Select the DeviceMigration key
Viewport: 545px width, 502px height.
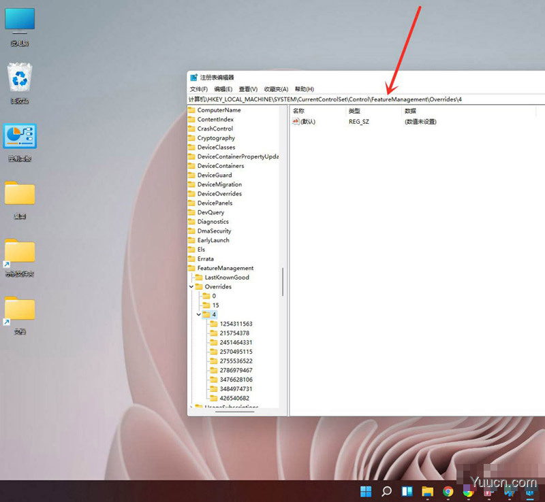[219, 185]
